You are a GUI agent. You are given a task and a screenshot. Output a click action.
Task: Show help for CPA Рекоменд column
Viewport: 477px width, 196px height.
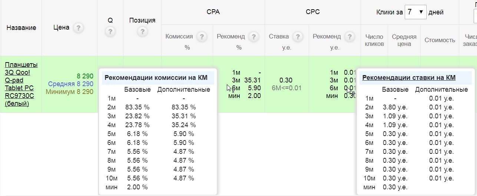point(254,37)
